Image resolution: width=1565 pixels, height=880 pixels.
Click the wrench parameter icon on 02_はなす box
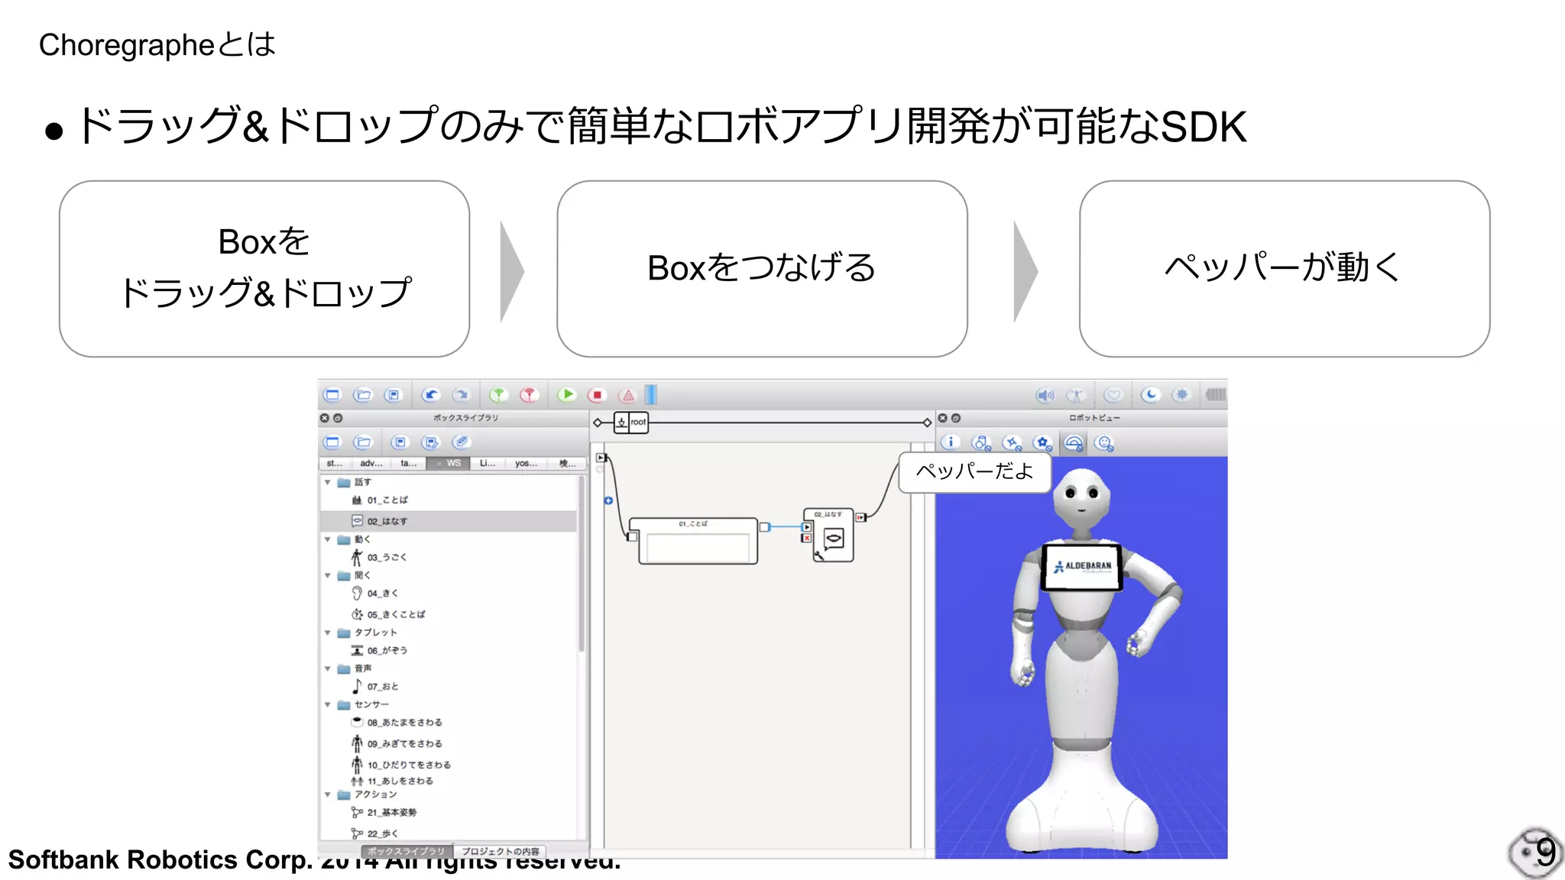coord(818,555)
